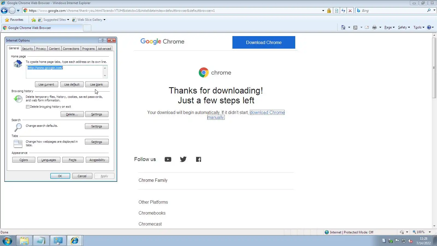Open the Recent Pages dropdown arrow

(18, 11)
